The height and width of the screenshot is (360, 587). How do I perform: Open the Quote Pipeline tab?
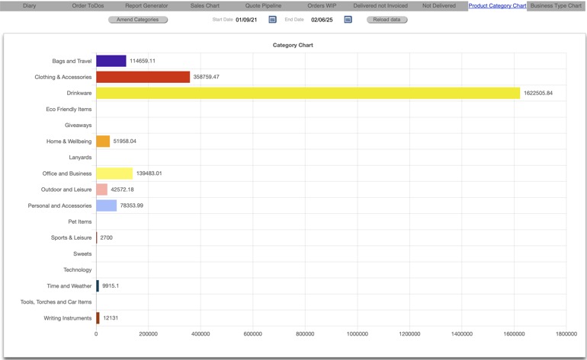pyautogui.click(x=263, y=5)
